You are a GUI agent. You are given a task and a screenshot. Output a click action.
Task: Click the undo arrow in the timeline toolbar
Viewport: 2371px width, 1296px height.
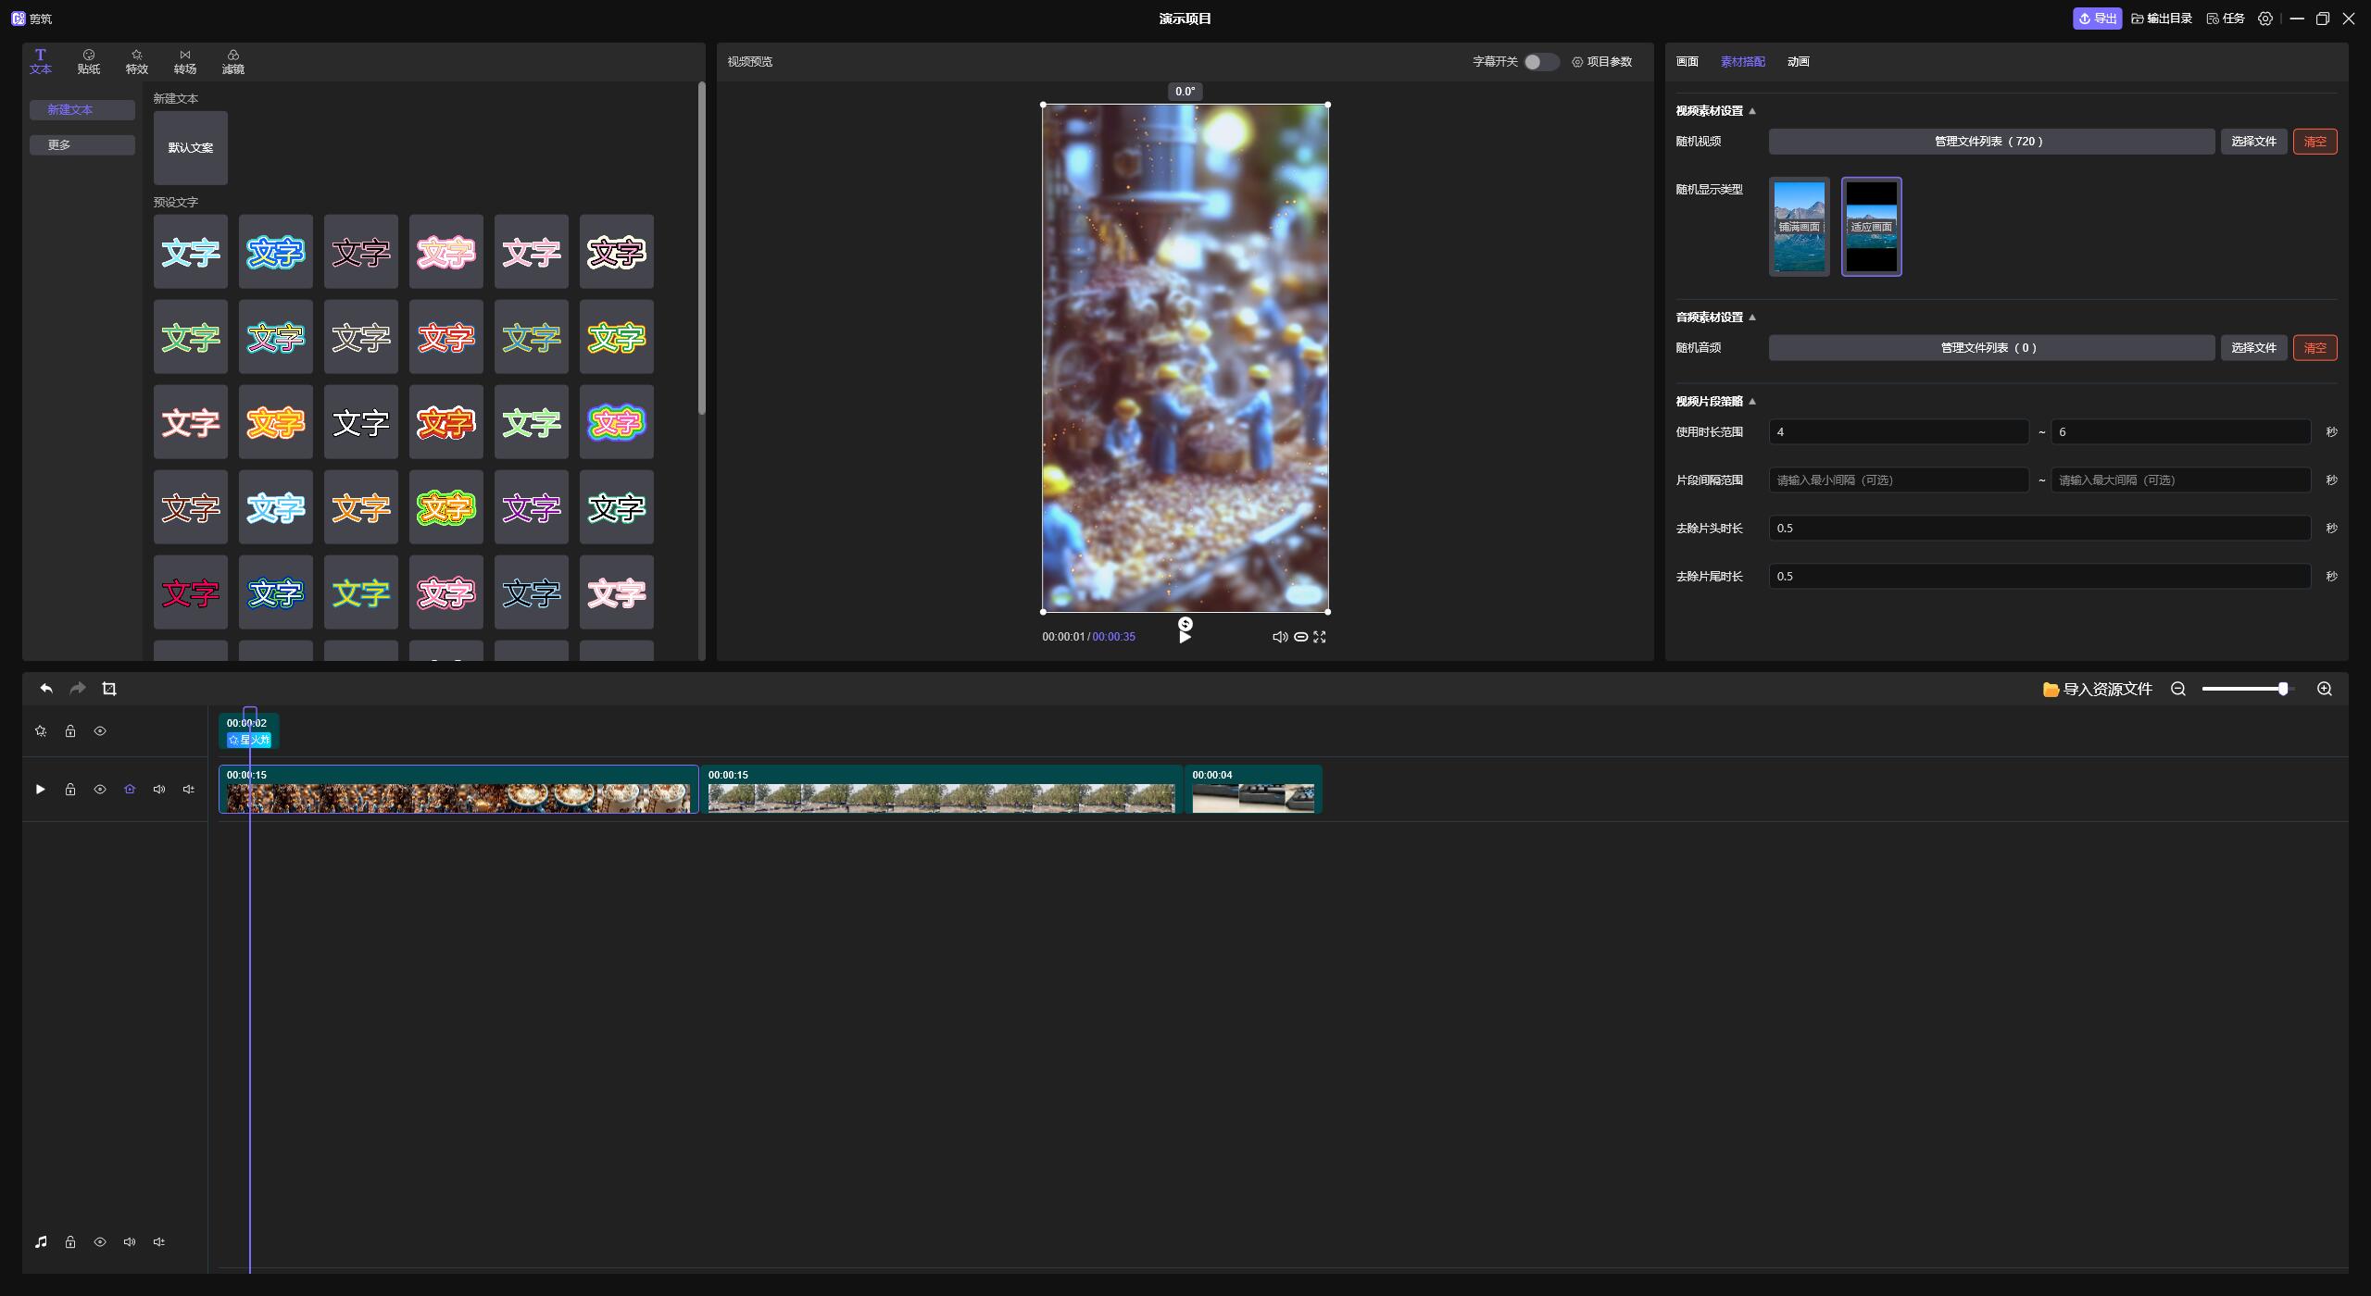pos(46,689)
